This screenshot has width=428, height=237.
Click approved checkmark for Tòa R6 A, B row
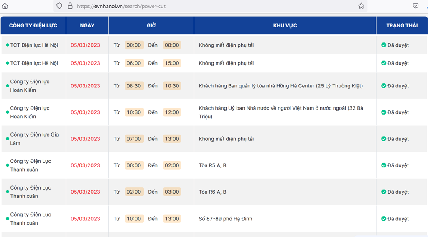(384, 192)
